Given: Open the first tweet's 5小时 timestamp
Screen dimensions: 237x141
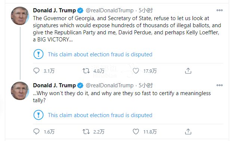Looking at the screenshot, I should click(146, 10).
